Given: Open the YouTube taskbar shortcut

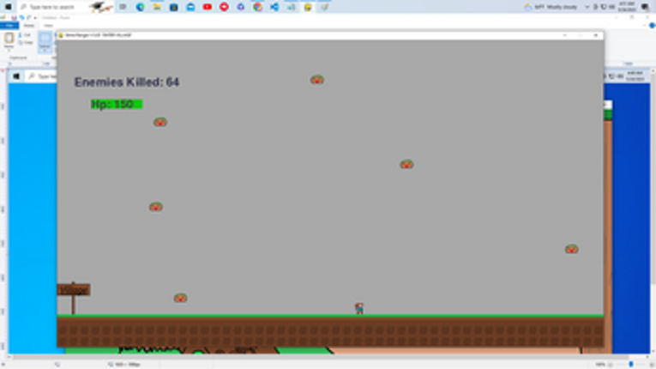Looking at the screenshot, I should 208,7.
